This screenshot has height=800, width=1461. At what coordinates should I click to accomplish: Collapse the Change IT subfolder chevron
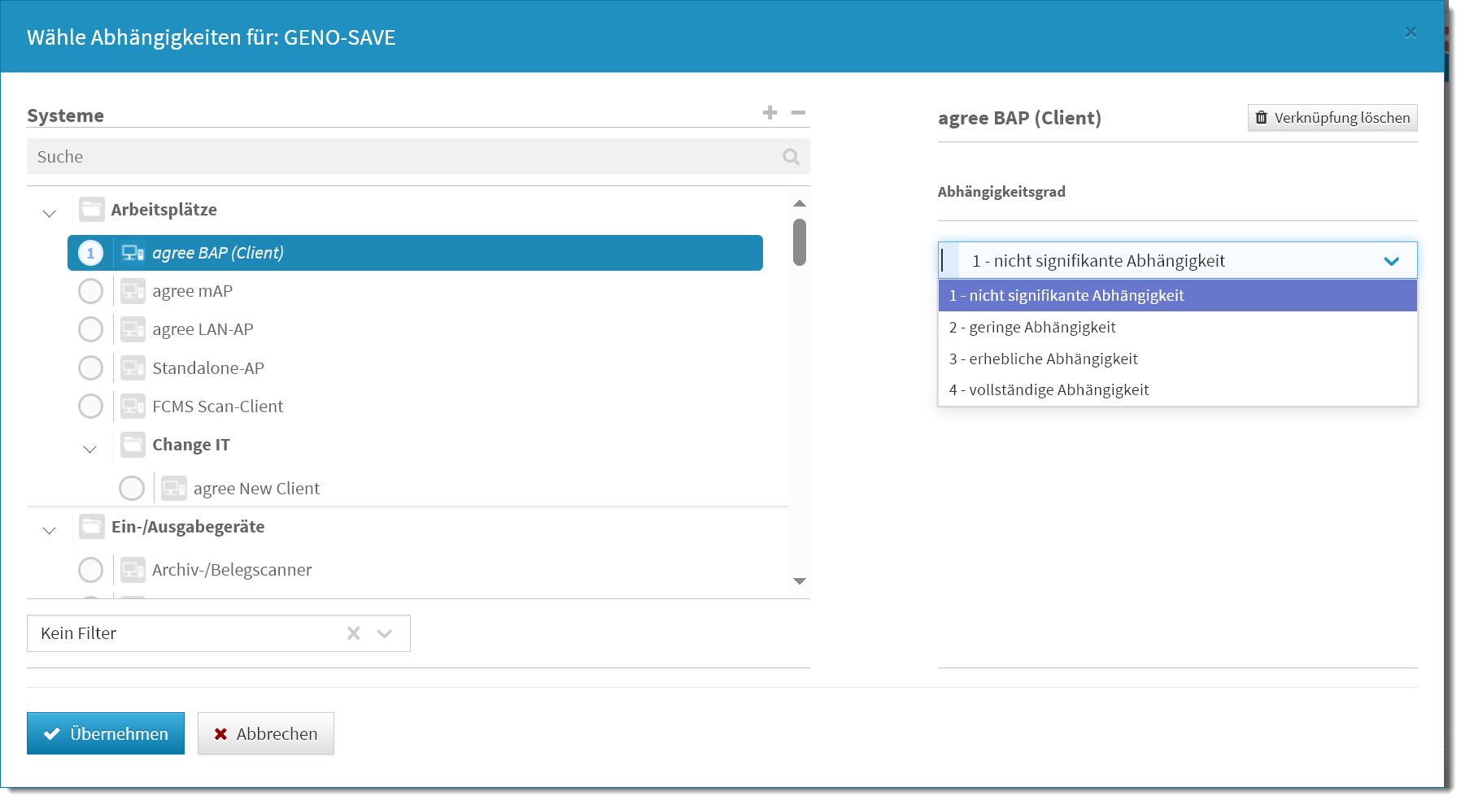point(89,449)
